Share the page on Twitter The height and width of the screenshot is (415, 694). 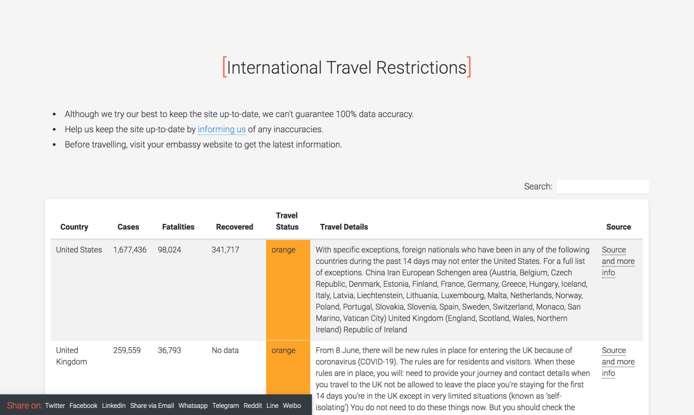[55, 406]
